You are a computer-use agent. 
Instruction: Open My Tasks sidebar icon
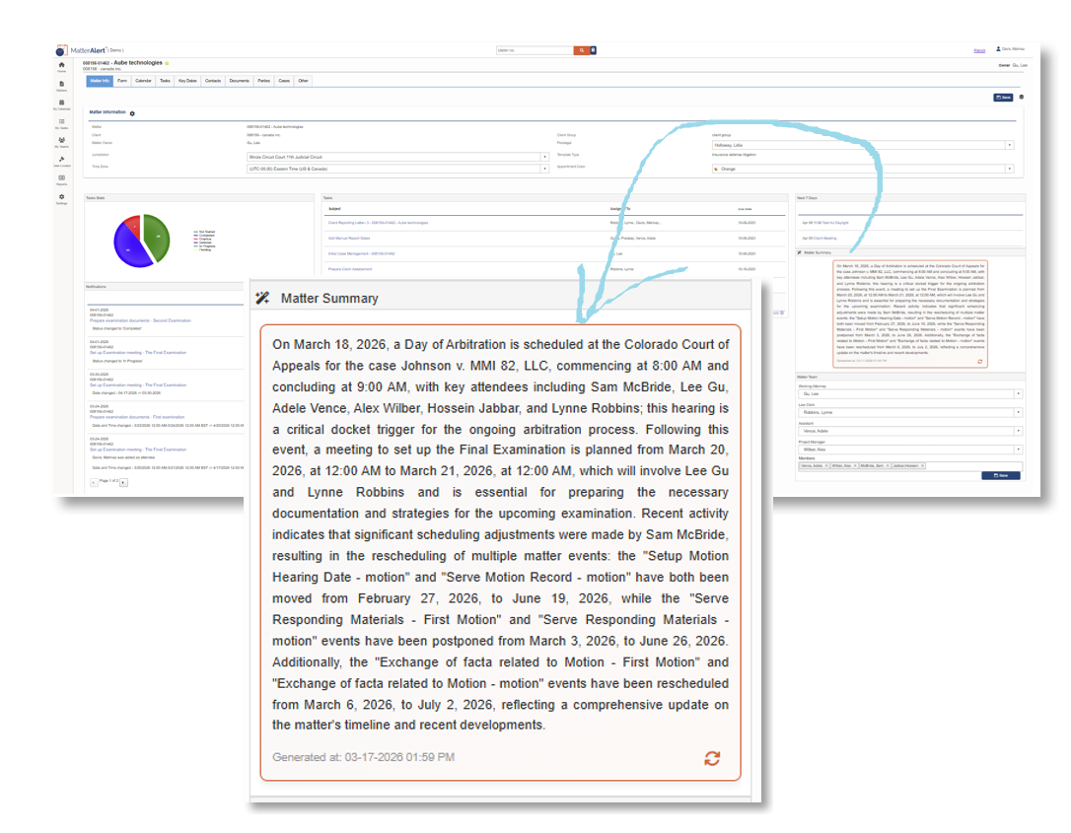click(61, 123)
